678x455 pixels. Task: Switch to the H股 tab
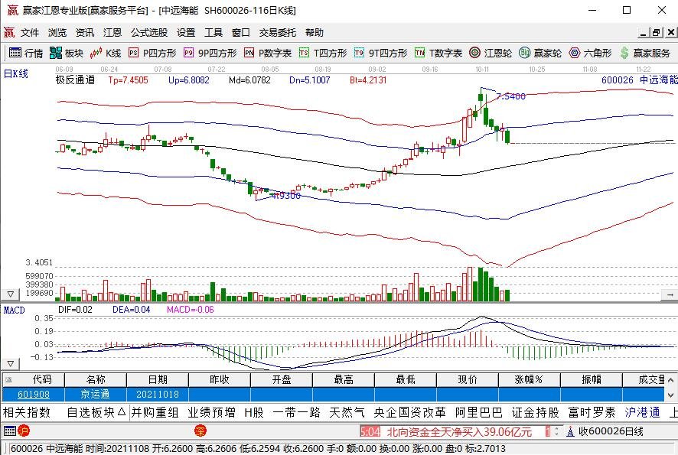[x=254, y=413]
